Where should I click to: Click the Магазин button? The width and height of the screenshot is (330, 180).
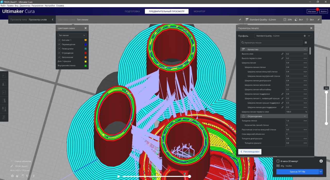(x=312, y=11)
